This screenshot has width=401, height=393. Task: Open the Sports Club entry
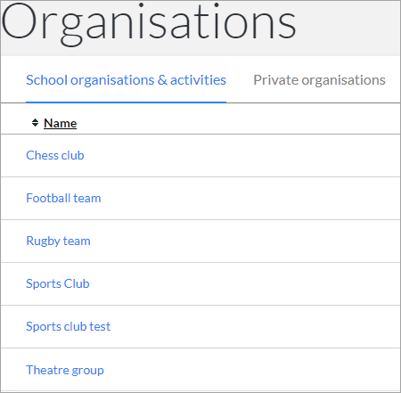click(58, 283)
